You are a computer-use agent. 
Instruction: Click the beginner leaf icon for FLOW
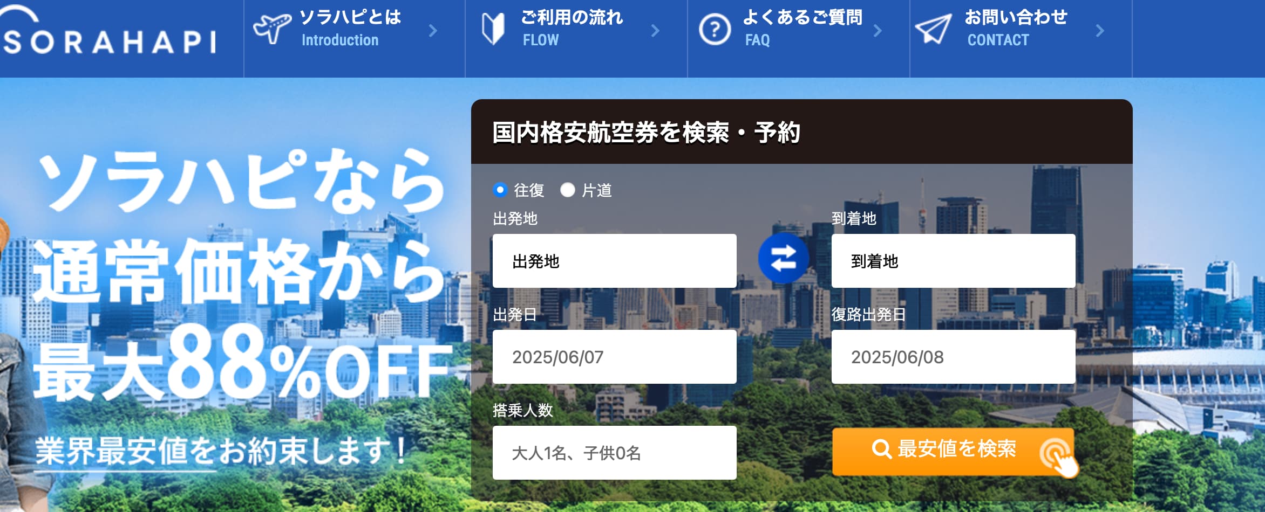pyautogui.click(x=493, y=29)
